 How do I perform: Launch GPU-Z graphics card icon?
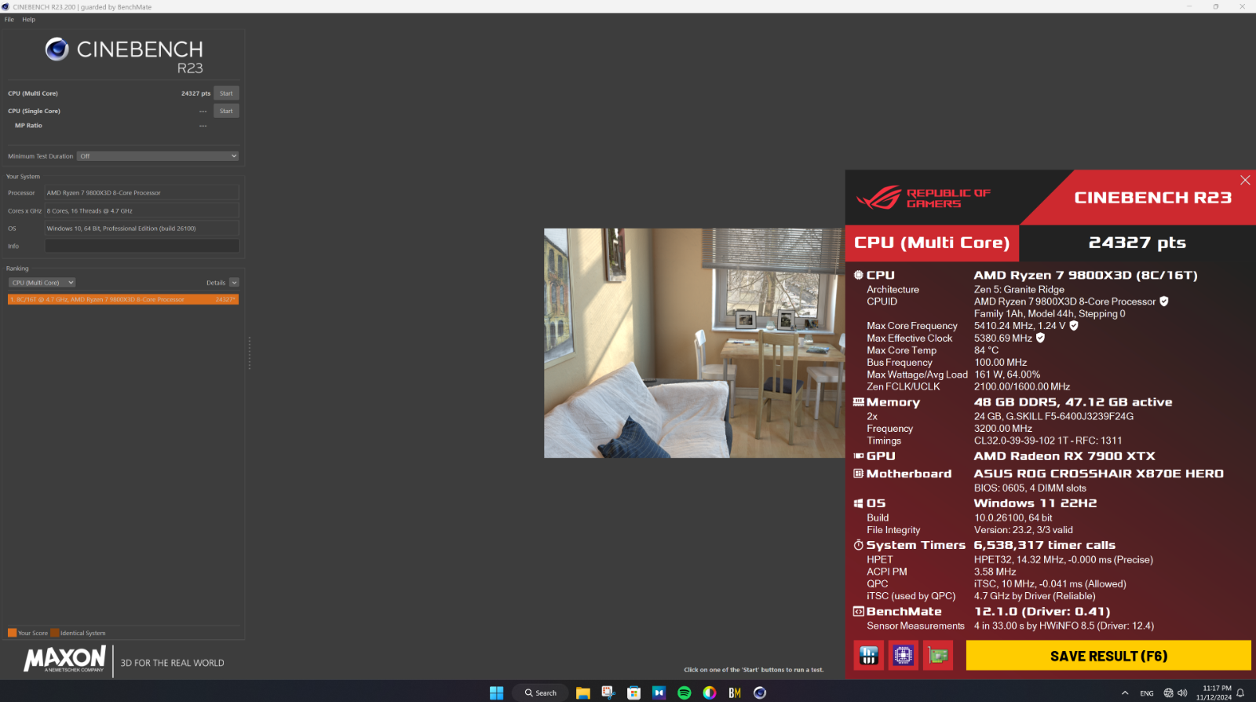pyautogui.click(x=938, y=656)
